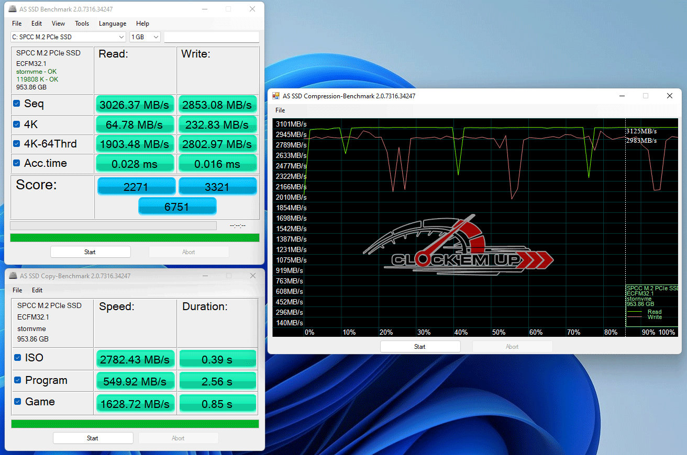Open the Language menu
687x455 pixels.
click(x=112, y=24)
